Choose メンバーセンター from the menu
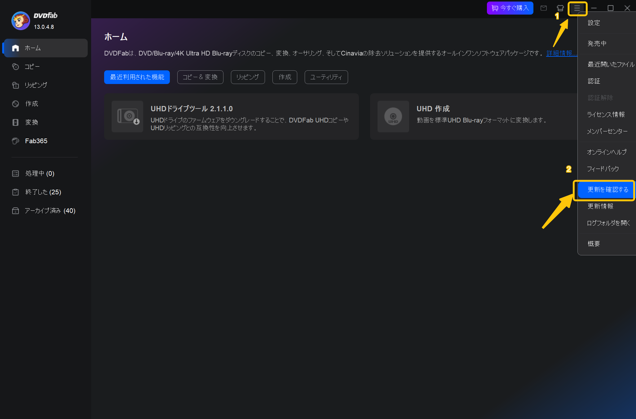 click(607, 131)
